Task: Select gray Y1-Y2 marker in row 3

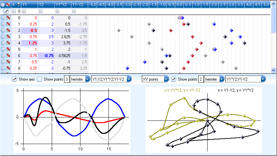Action: (131, 37)
